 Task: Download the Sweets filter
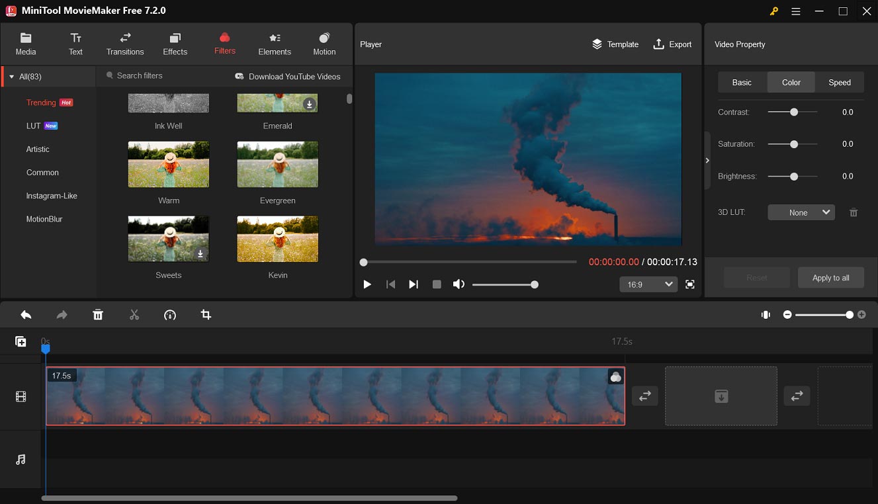pos(200,253)
